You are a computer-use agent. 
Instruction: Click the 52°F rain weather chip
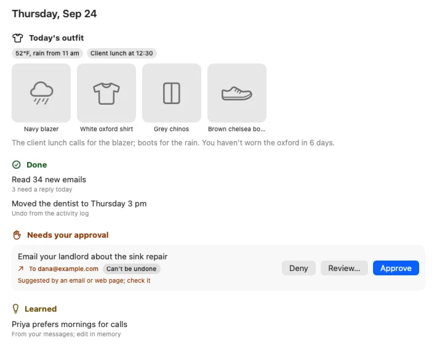(x=47, y=53)
